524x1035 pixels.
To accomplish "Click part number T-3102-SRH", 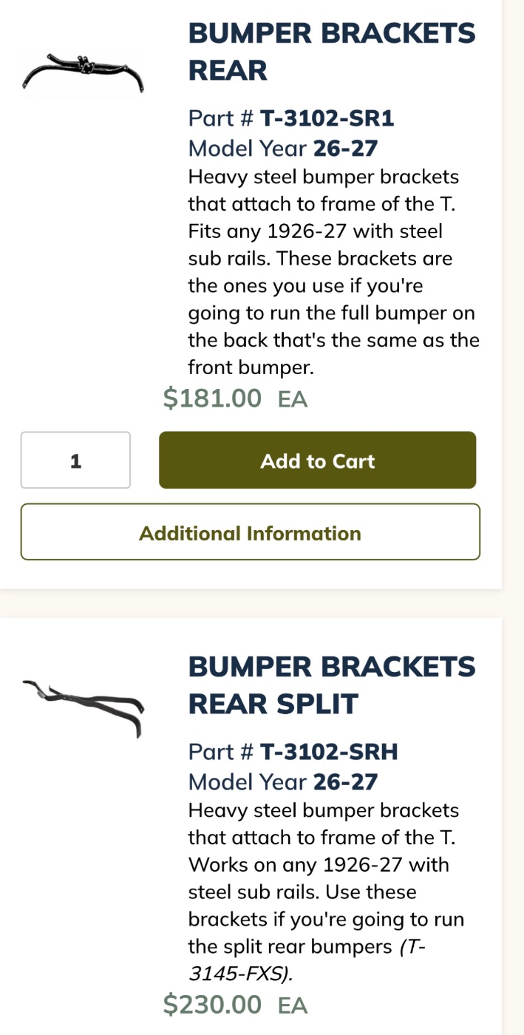I will (x=329, y=752).
